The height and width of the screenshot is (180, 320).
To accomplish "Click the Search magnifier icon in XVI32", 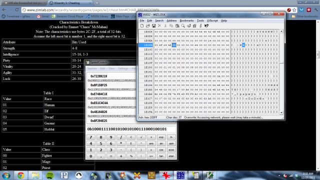I will 183,25.
